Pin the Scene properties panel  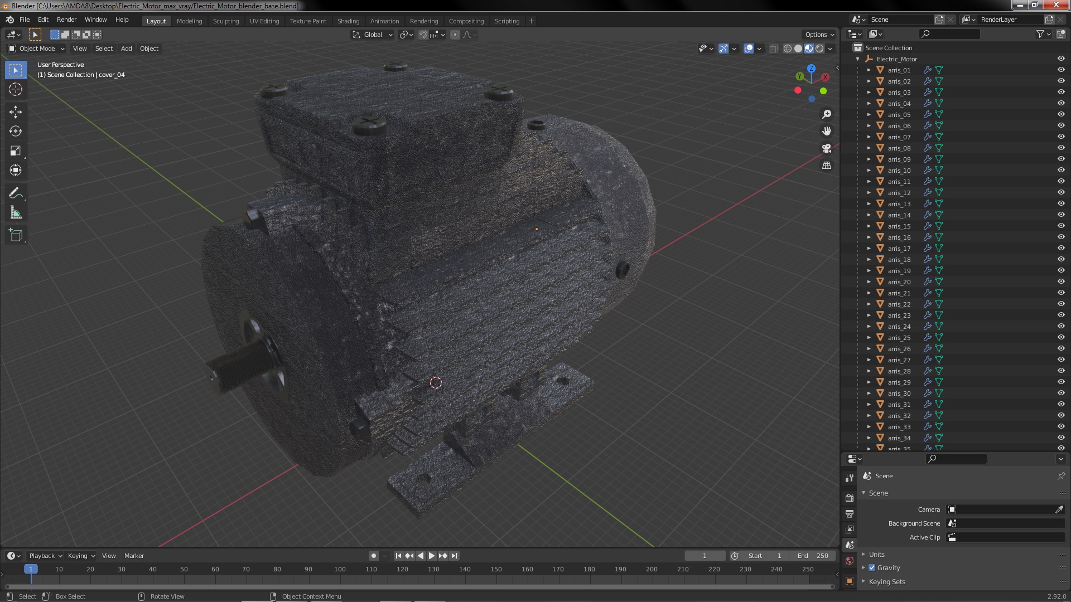pyautogui.click(x=1061, y=476)
